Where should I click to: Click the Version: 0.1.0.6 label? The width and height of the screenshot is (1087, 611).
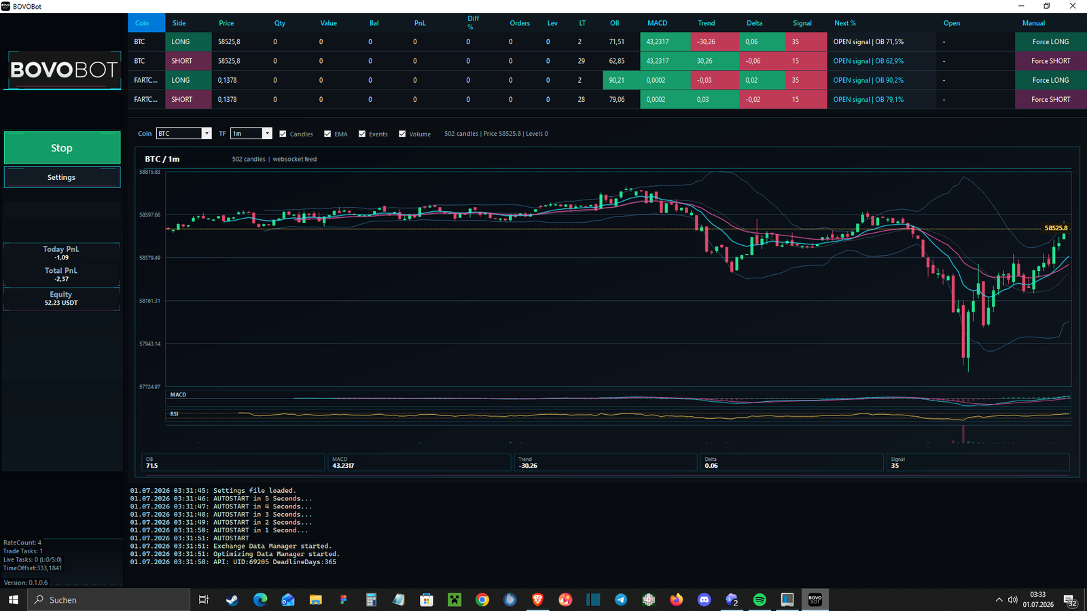[x=26, y=582]
